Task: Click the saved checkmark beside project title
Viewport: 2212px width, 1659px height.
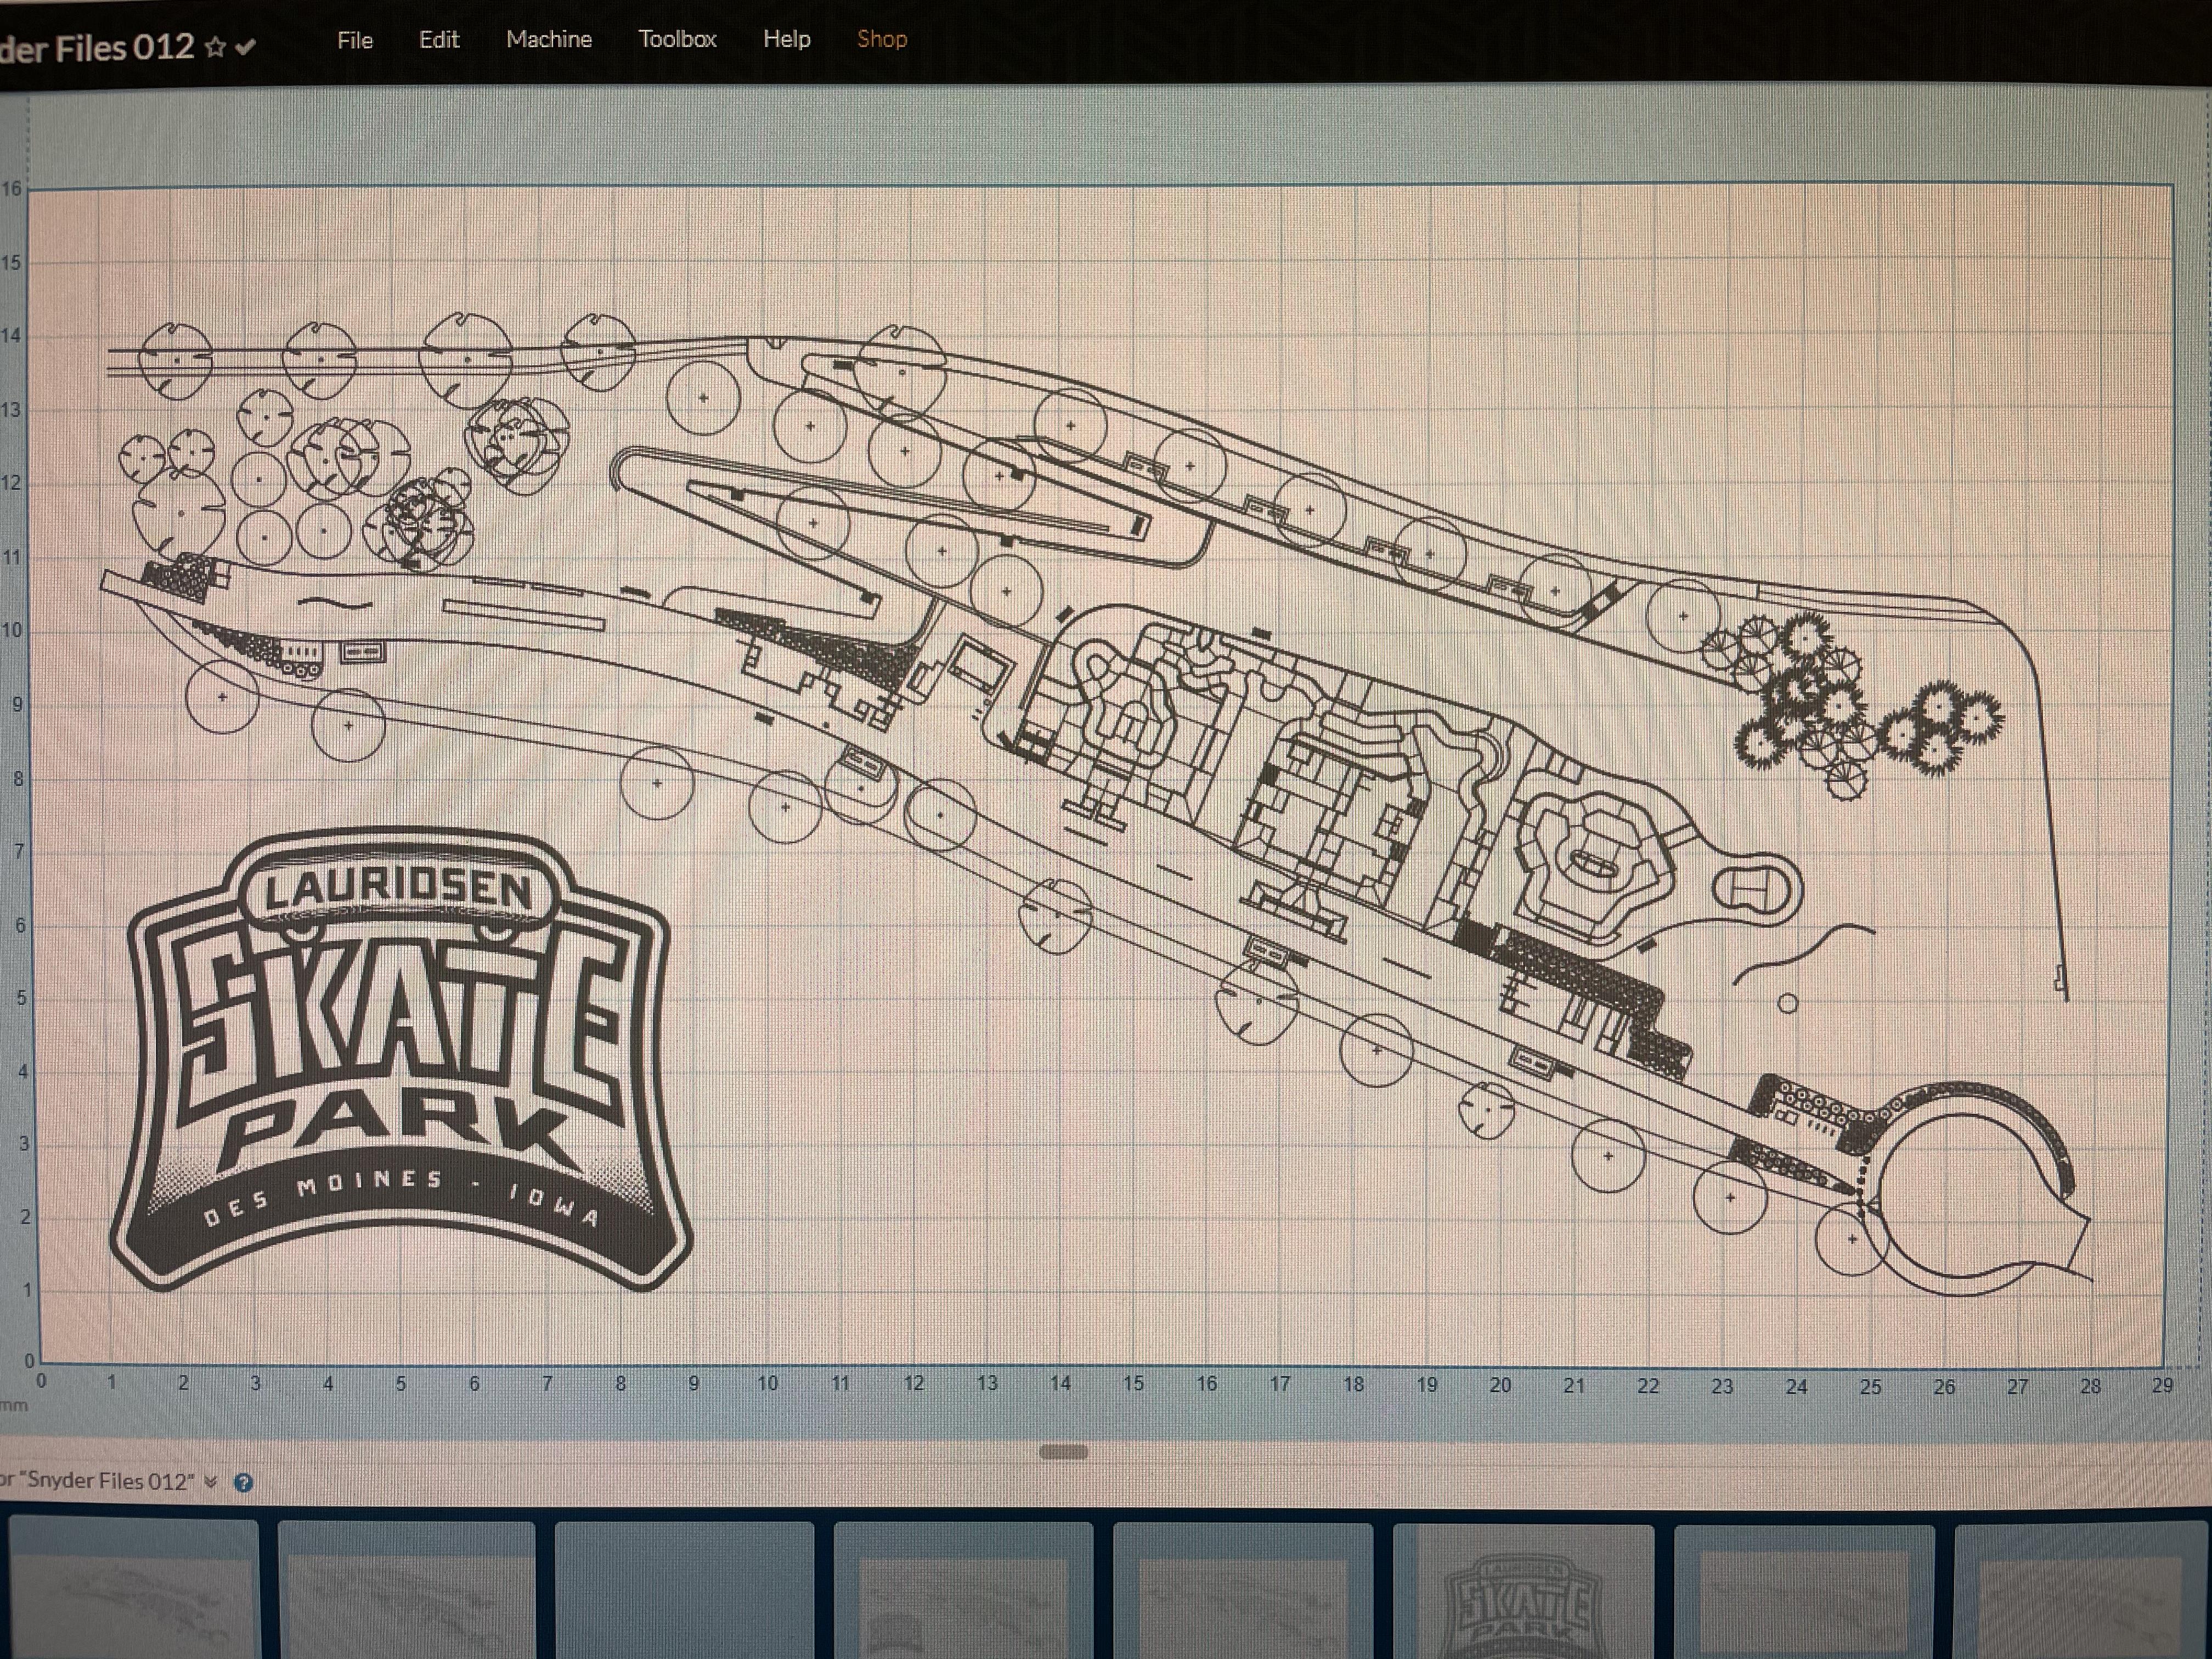Action: click(245, 47)
